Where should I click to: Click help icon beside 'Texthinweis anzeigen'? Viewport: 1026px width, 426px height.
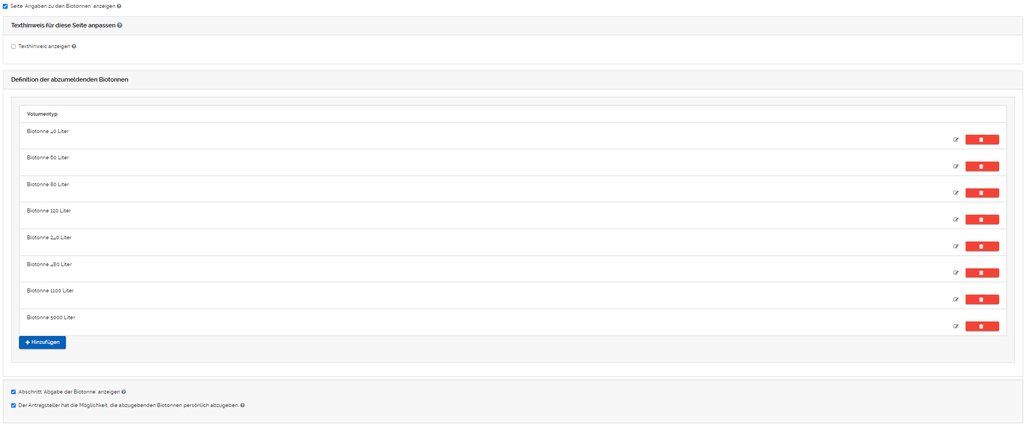(74, 46)
